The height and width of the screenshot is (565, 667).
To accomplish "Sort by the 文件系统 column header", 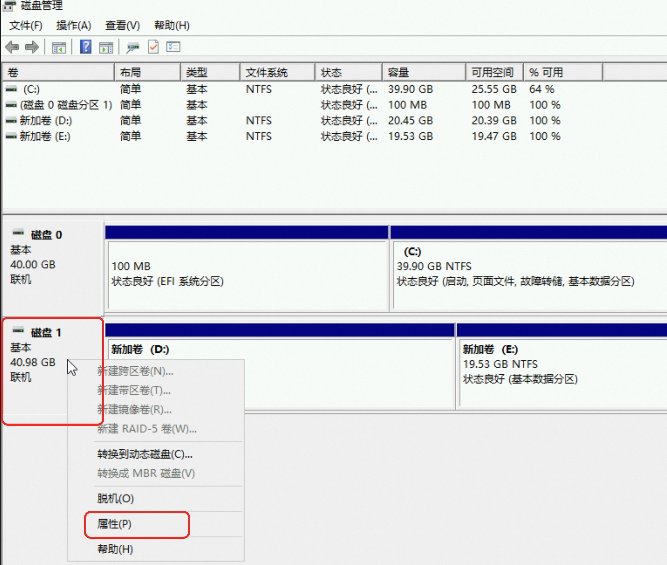I will (278, 72).
